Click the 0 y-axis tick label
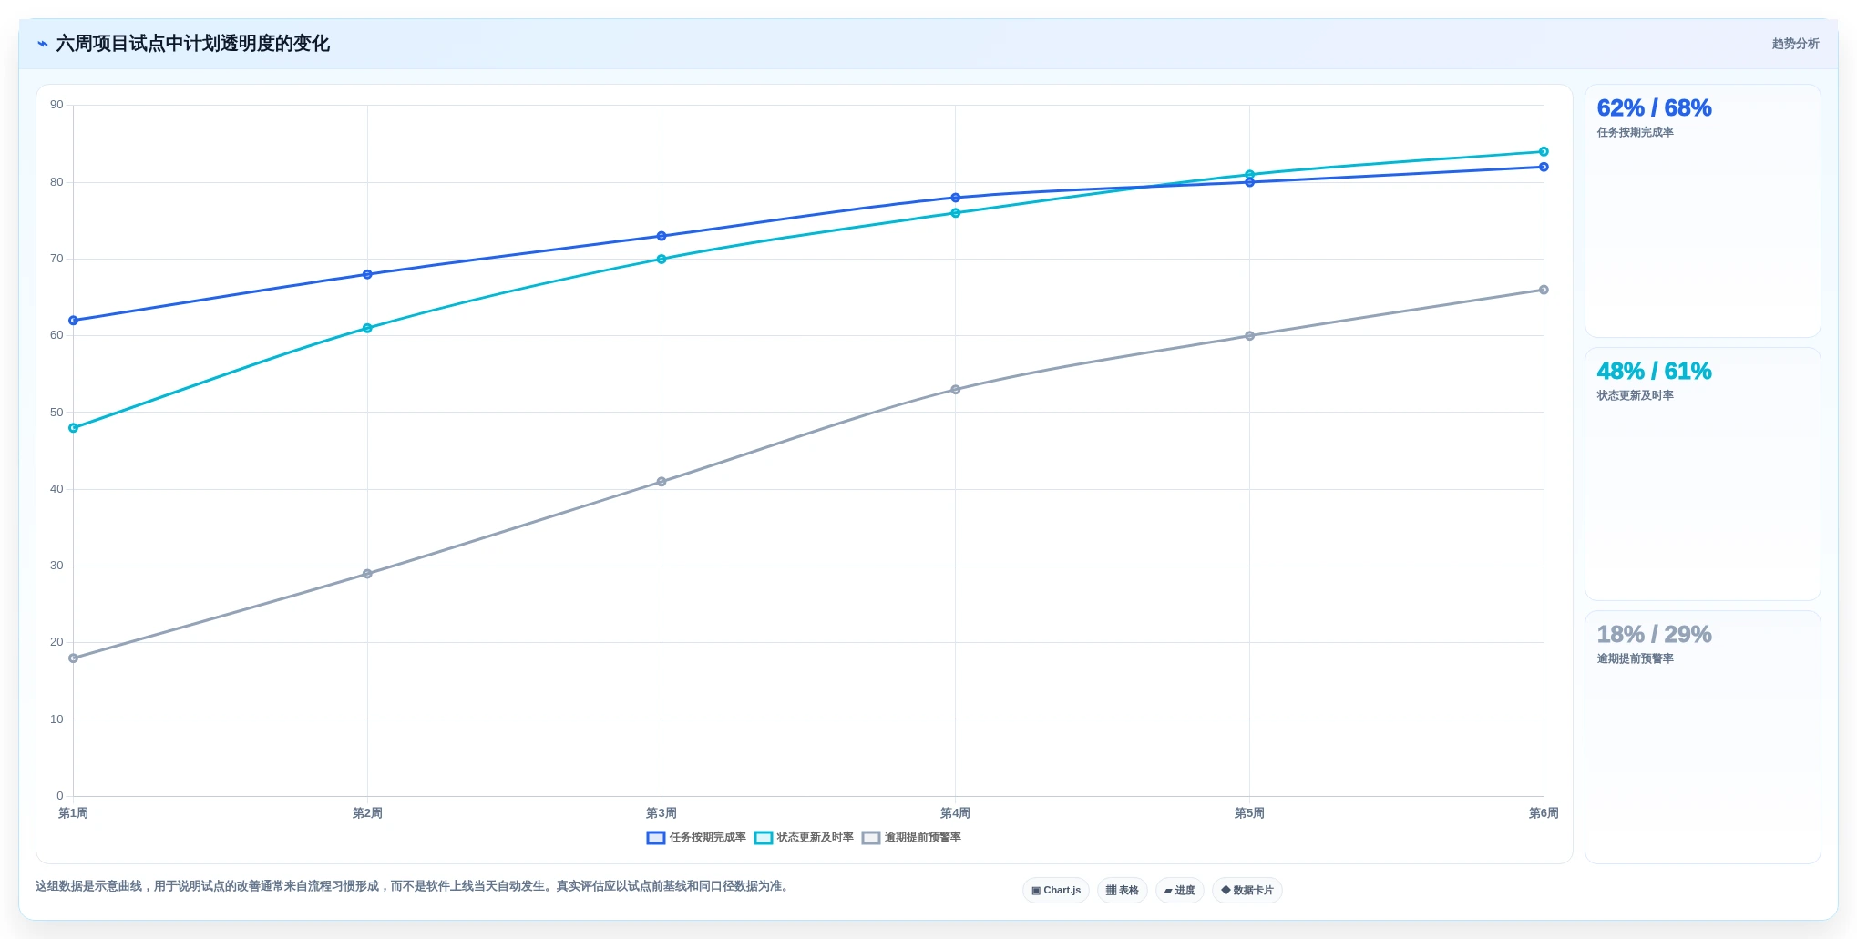 tap(60, 796)
